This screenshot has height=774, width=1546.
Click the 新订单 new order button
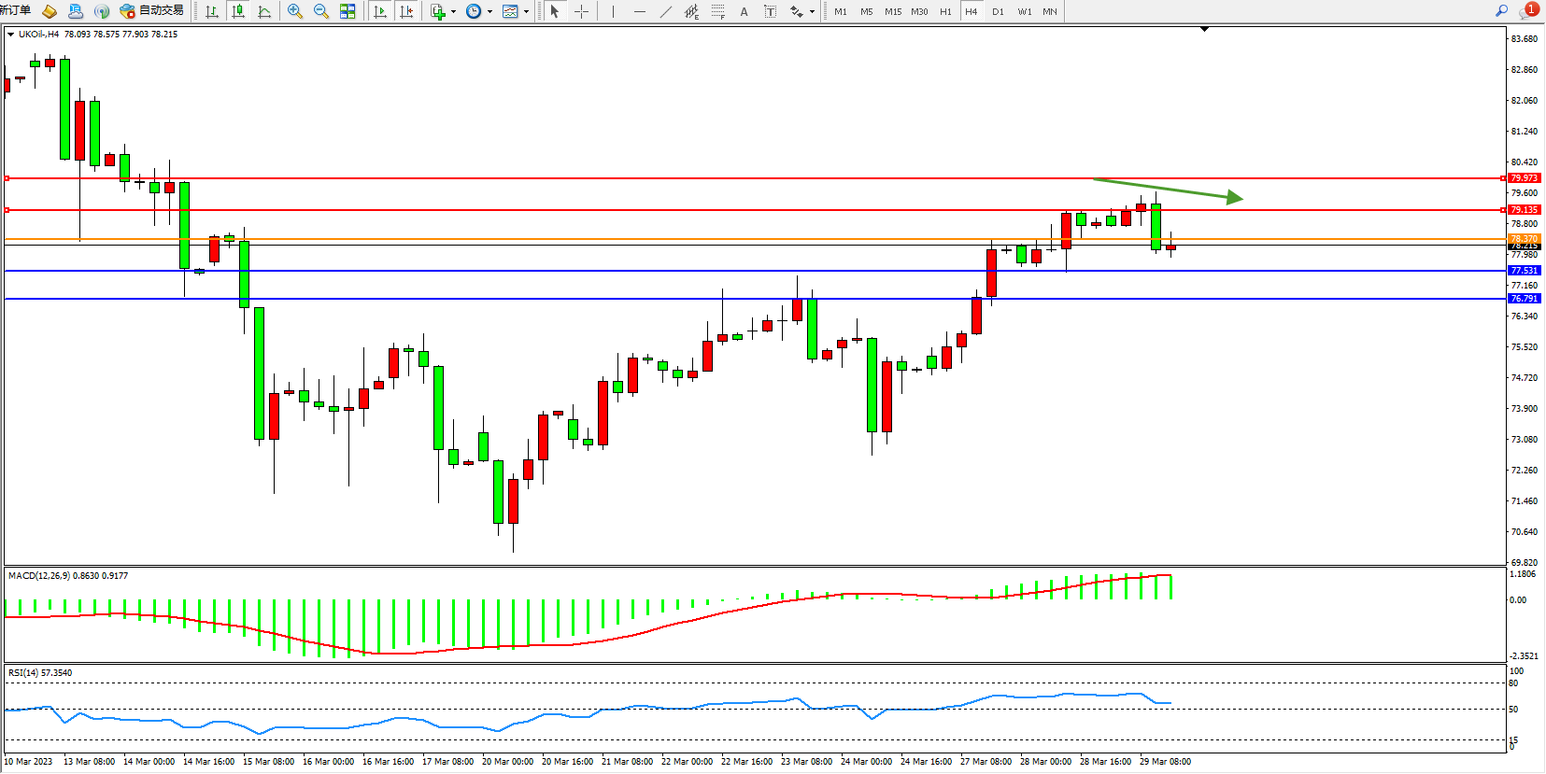(x=16, y=10)
